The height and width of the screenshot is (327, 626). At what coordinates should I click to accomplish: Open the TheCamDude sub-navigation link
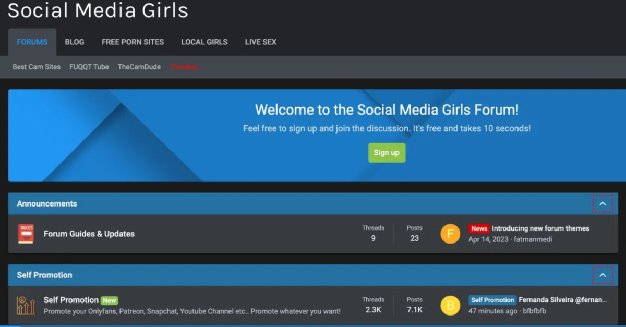(x=139, y=67)
